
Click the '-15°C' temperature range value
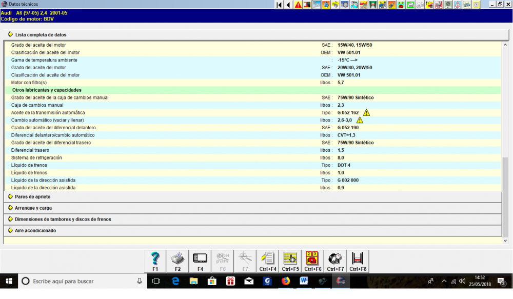pyautogui.click(x=347, y=60)
